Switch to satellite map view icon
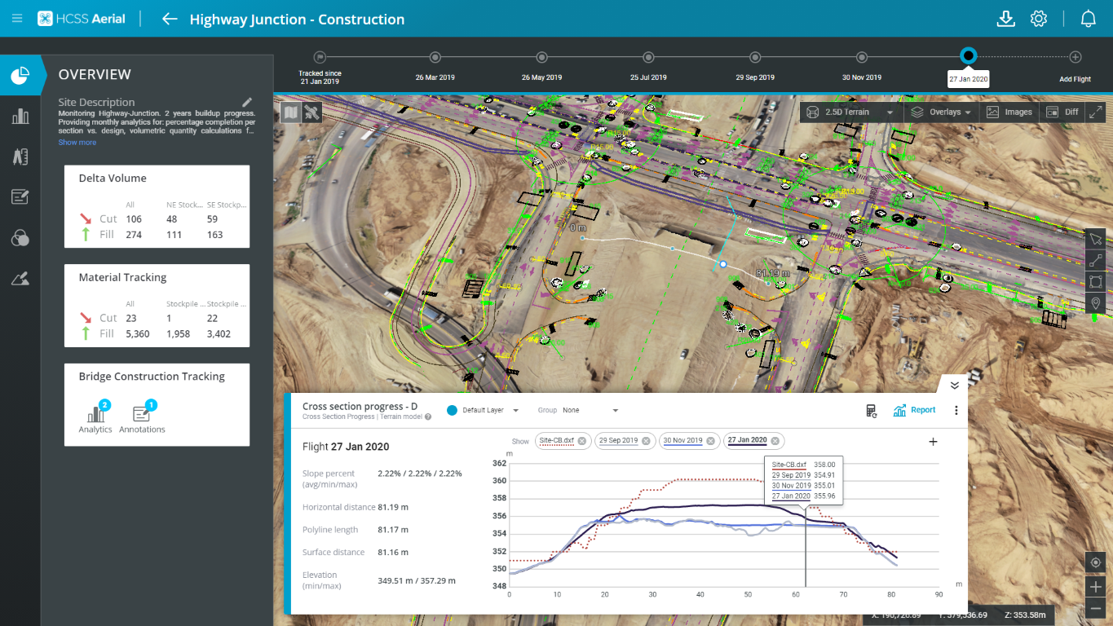 pos(311,112)
